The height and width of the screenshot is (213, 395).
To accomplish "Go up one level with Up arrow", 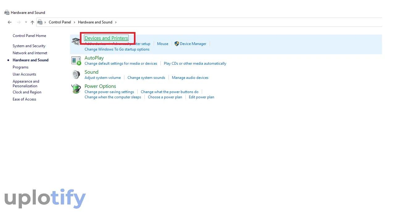I will [32, 22].
